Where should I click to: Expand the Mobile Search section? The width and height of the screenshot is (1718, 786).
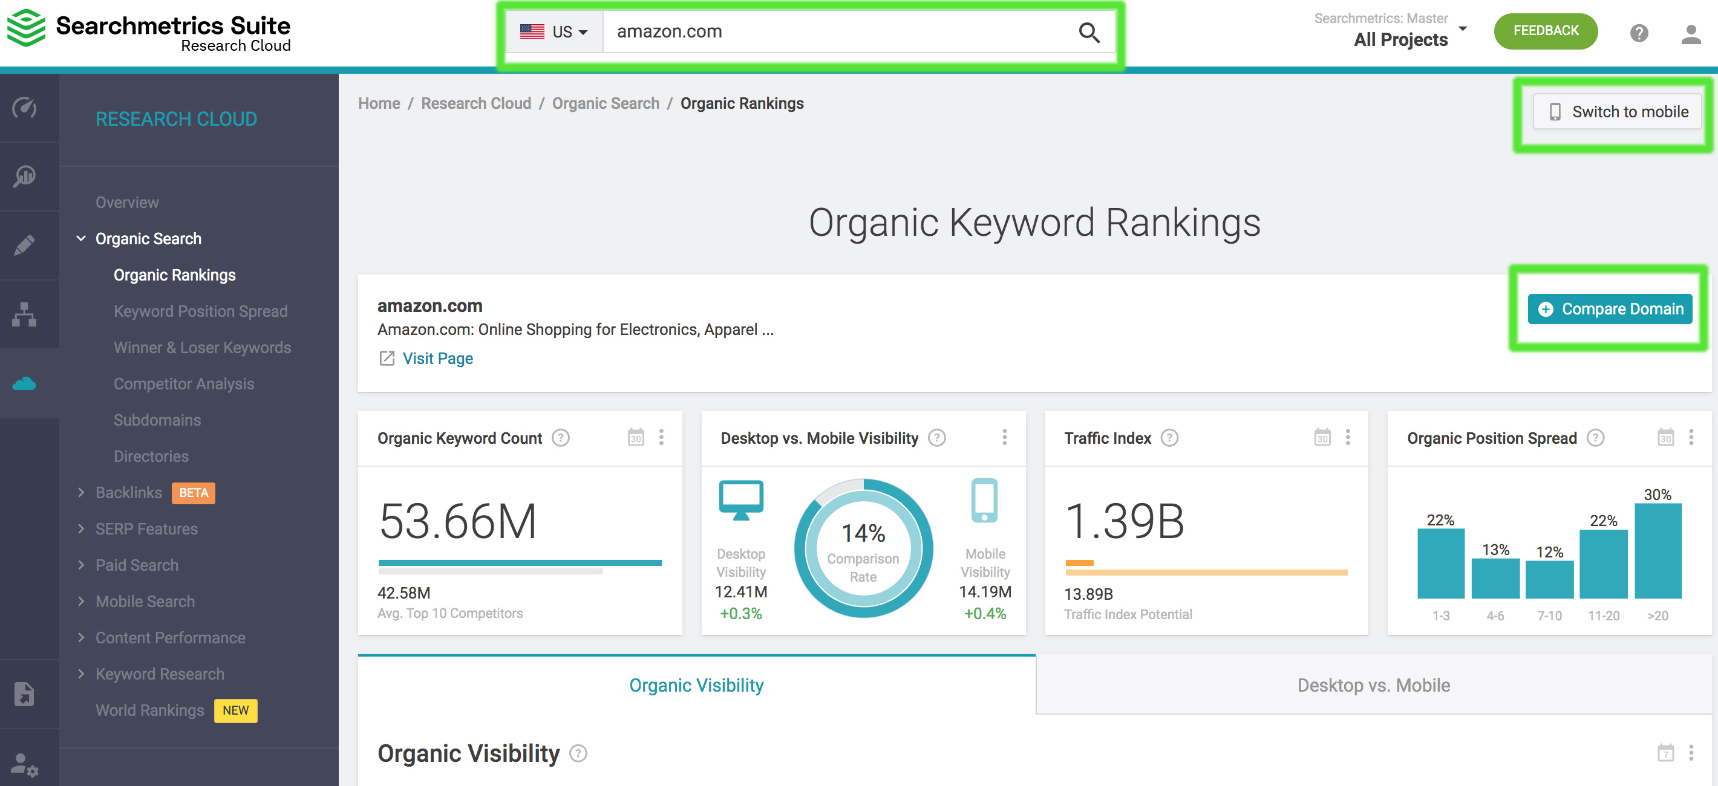pos(82,602)
